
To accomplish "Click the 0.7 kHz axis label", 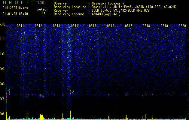I will (x=2, y=99).
